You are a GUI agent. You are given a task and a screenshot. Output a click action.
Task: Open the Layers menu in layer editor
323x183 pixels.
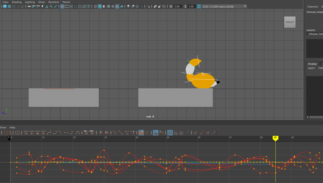click(x=311, y=68)
